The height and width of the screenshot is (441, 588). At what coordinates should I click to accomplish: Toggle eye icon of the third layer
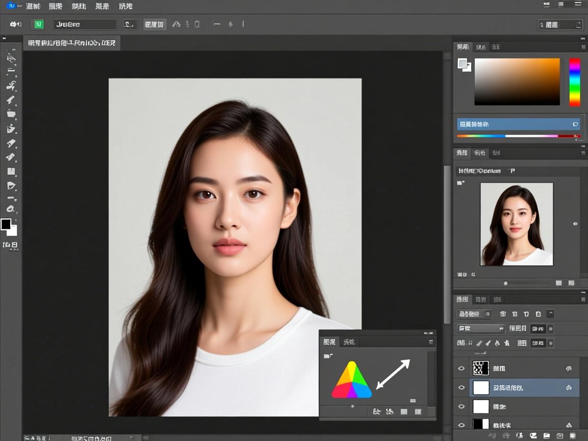tap(461, 407)
